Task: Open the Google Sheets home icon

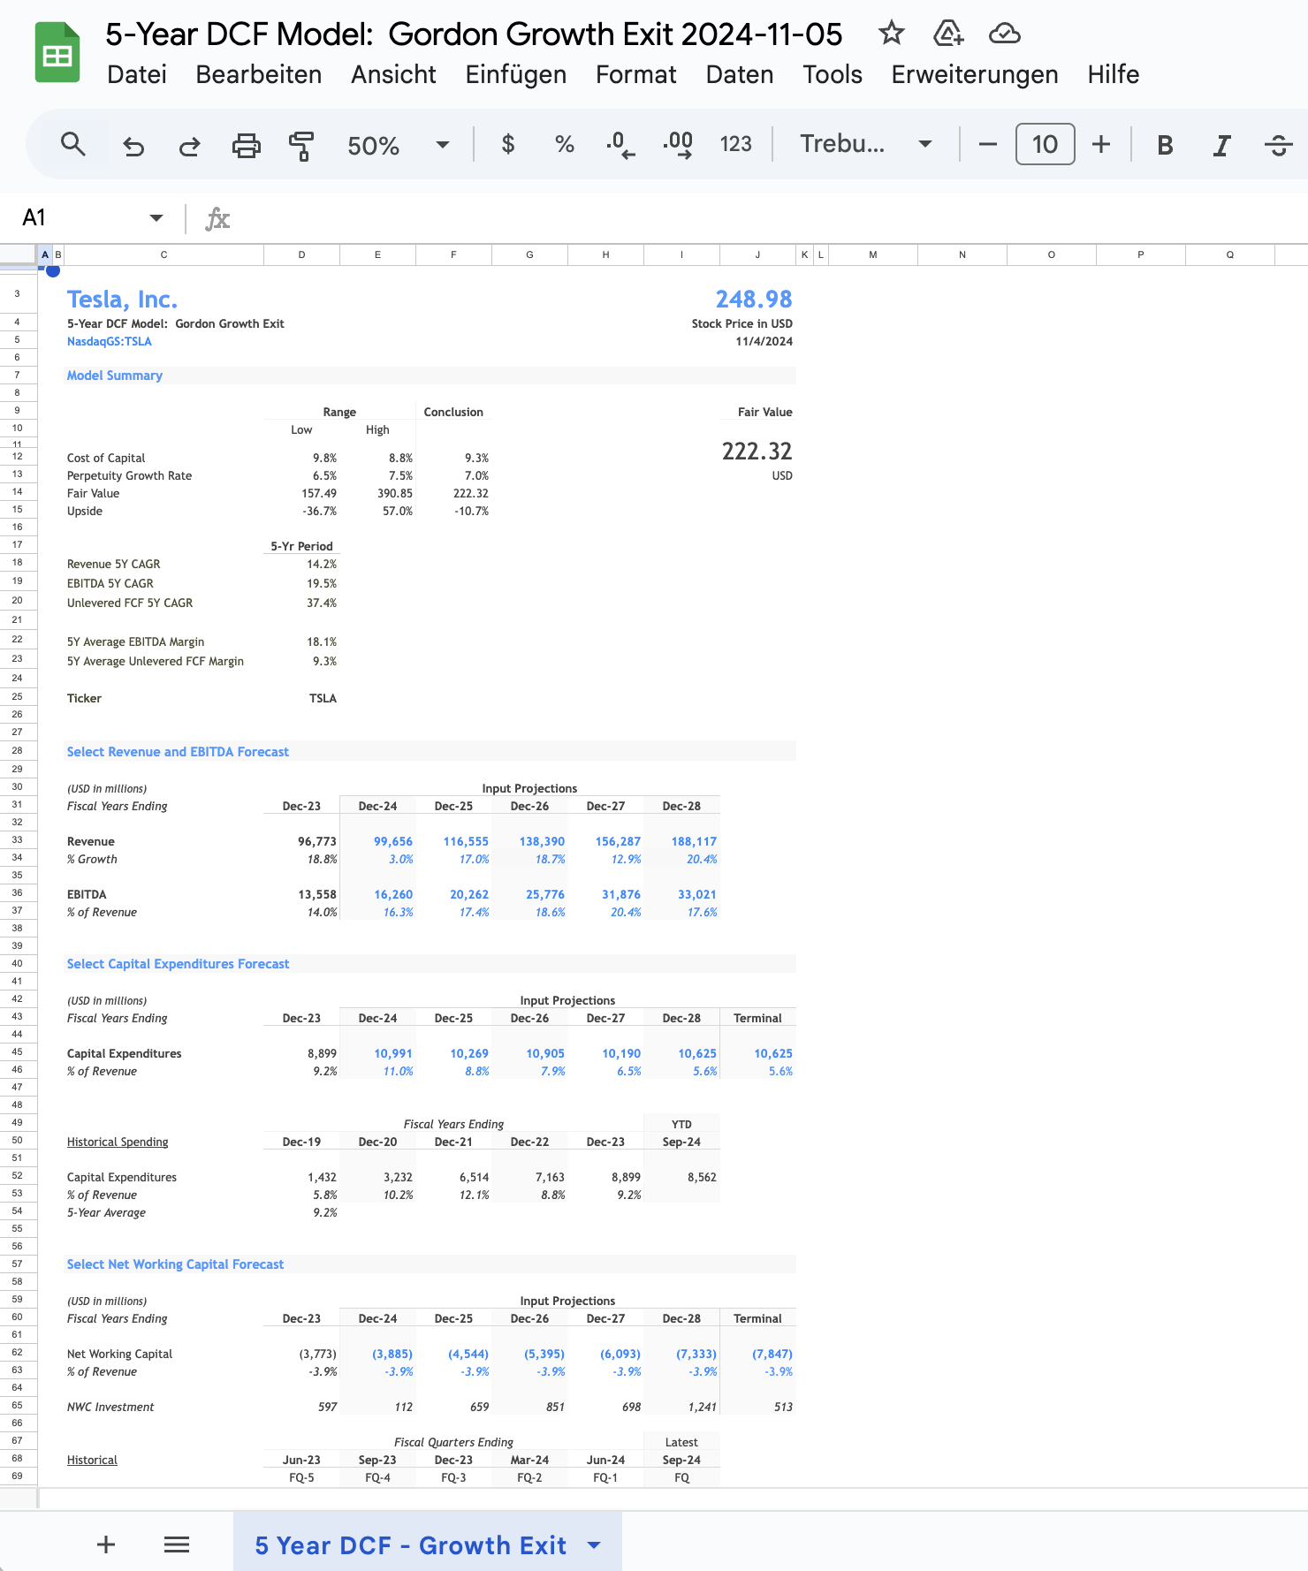Action: coord(57,53)
